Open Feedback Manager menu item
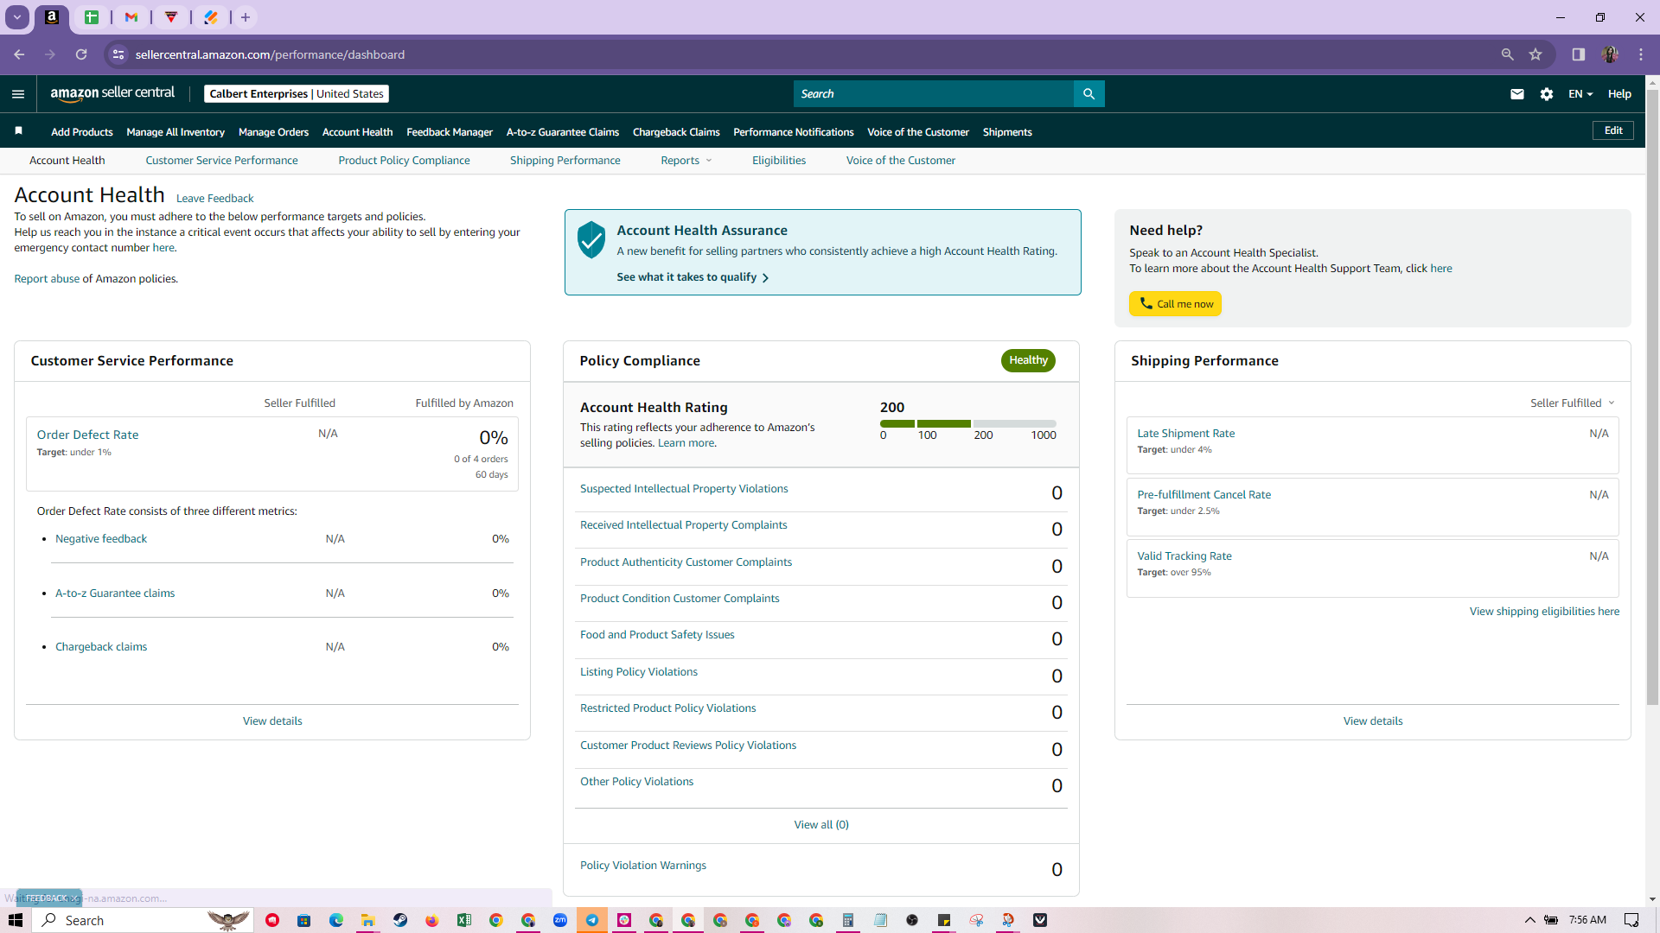Image resolution: width=1660 pixels, height=933 pixels. (x=450, y=132)
